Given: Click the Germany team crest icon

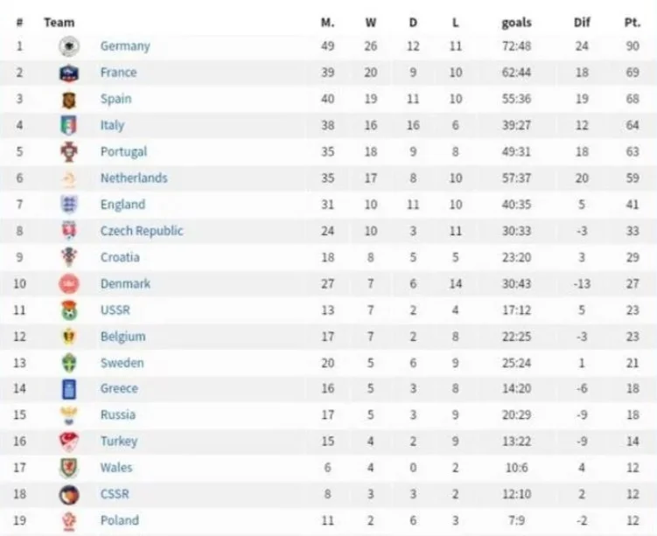Looking at the screenshot, I should click(68, 46).
